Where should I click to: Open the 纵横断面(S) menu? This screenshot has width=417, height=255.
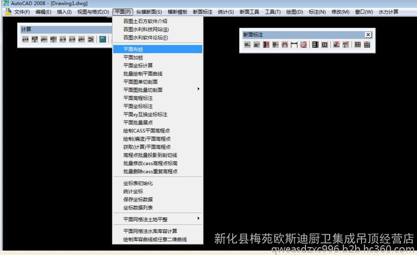150,12
